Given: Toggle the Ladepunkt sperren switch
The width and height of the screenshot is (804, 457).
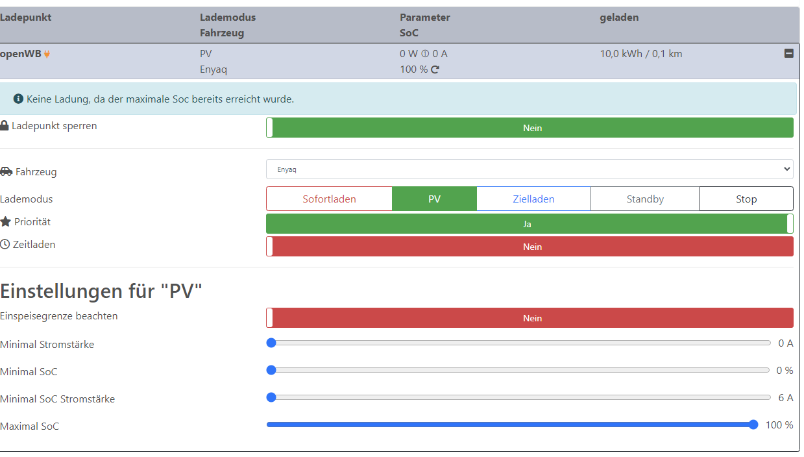Looking at the screenshot, I should pyautogui.click(x=530, y=128).
